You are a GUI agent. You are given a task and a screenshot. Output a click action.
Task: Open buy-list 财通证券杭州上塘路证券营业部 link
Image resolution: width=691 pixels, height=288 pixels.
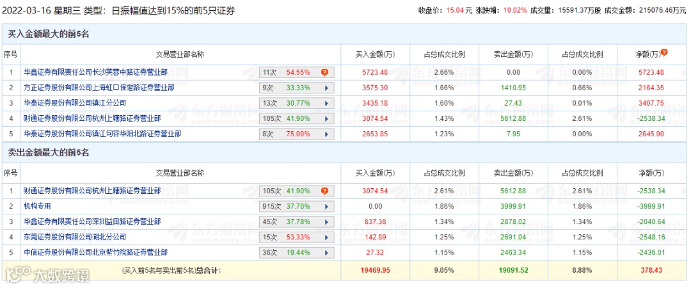[91, 118]
